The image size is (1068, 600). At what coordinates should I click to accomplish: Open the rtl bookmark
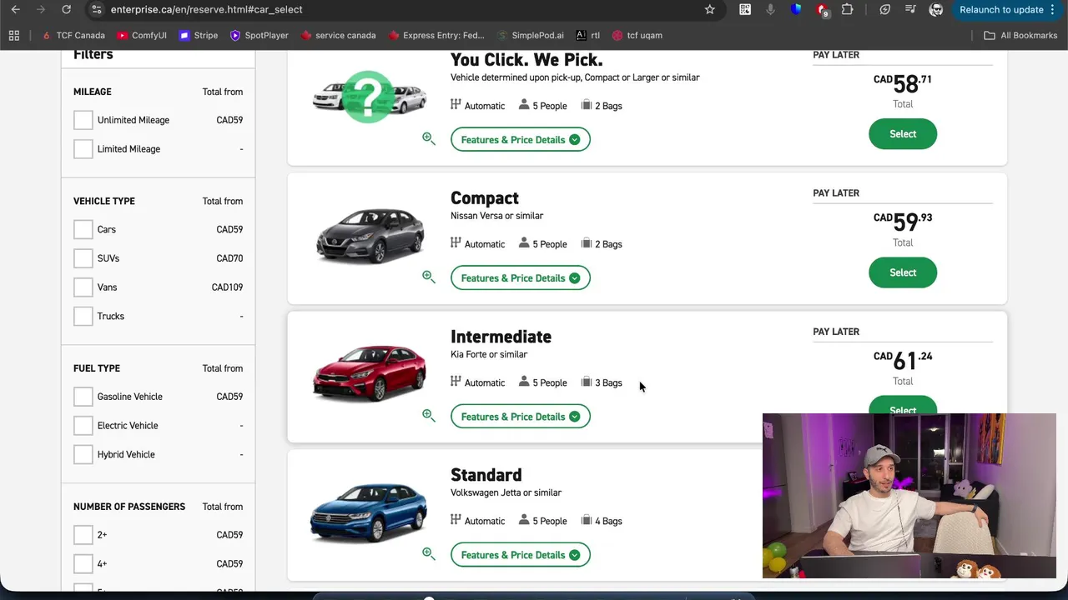pos(587,35)
